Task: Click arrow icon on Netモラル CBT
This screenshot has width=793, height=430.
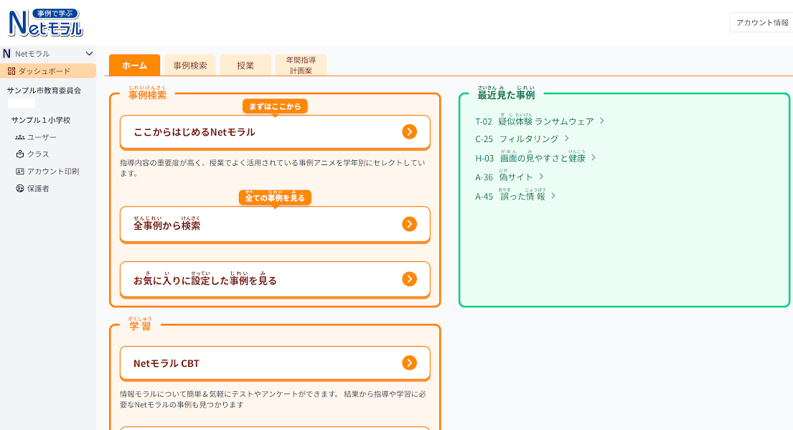Action: (x=410, y=363)
